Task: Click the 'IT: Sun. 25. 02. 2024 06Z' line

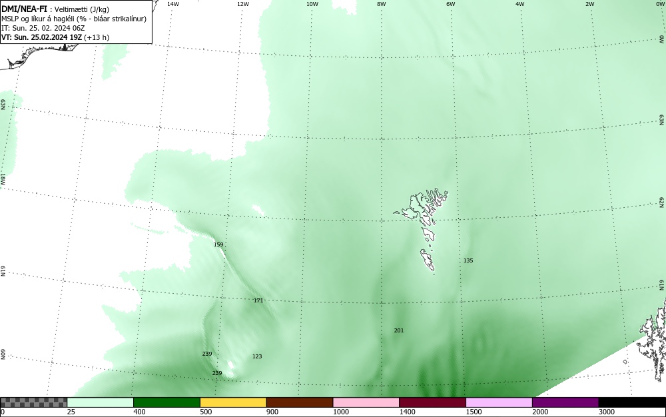Action: [x=43, y=28]
